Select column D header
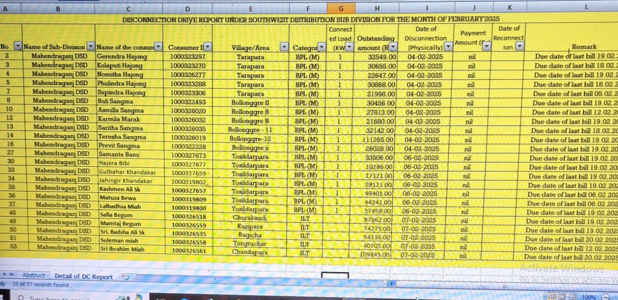 [187, 9]
